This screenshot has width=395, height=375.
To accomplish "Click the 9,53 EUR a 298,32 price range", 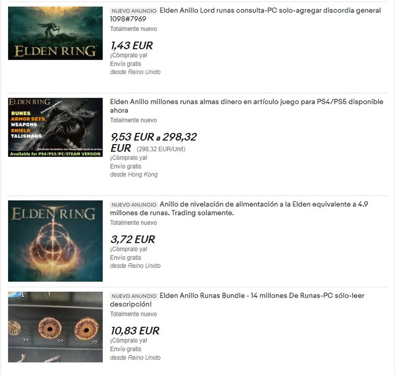I will pos(153,142).
